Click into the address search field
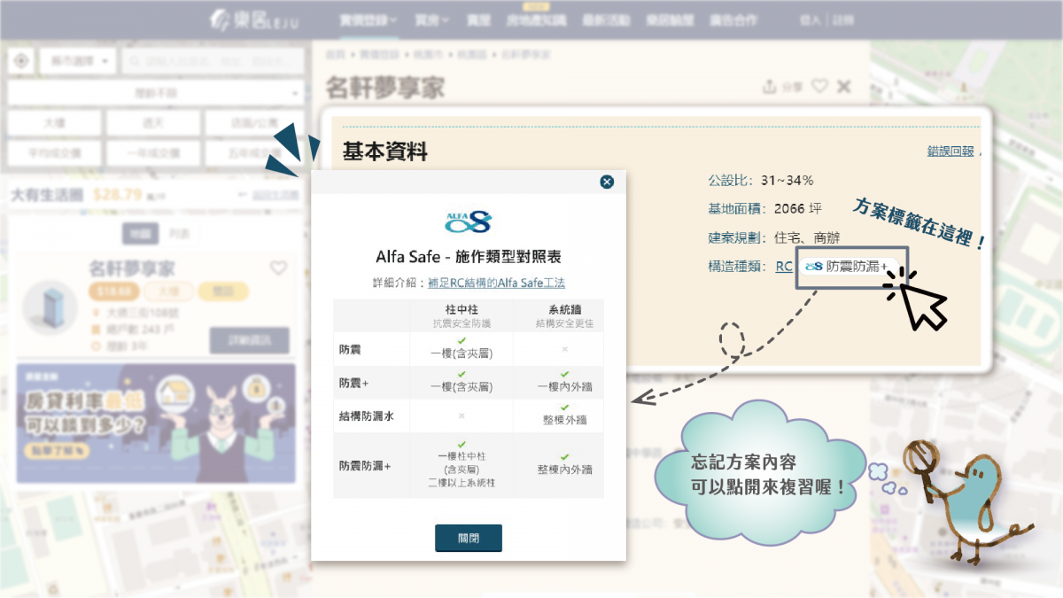The image size is (1063, 598). point(212,61)
